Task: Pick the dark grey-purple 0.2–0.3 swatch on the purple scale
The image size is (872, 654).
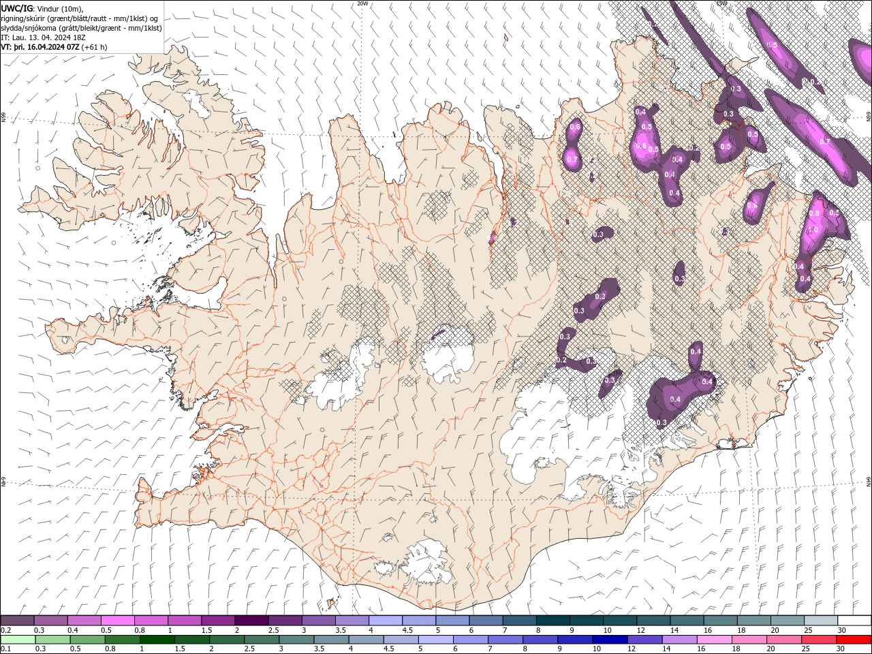Action: click(x=17, y=621)
